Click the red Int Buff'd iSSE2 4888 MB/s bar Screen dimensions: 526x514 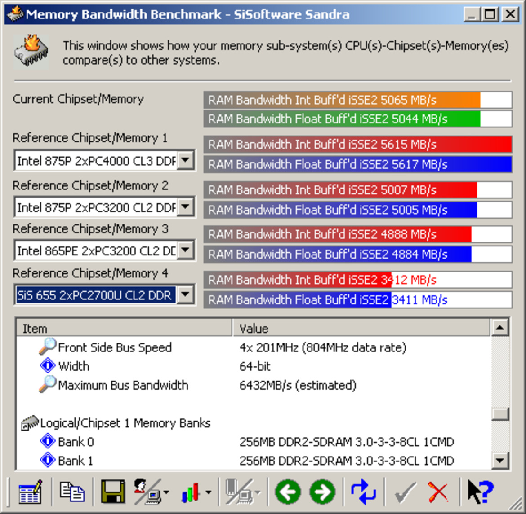coord(357,234)
